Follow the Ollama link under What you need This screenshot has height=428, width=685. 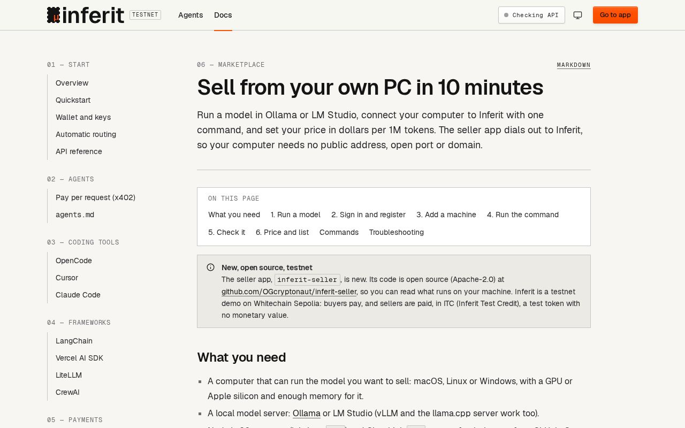pos(307,413)
